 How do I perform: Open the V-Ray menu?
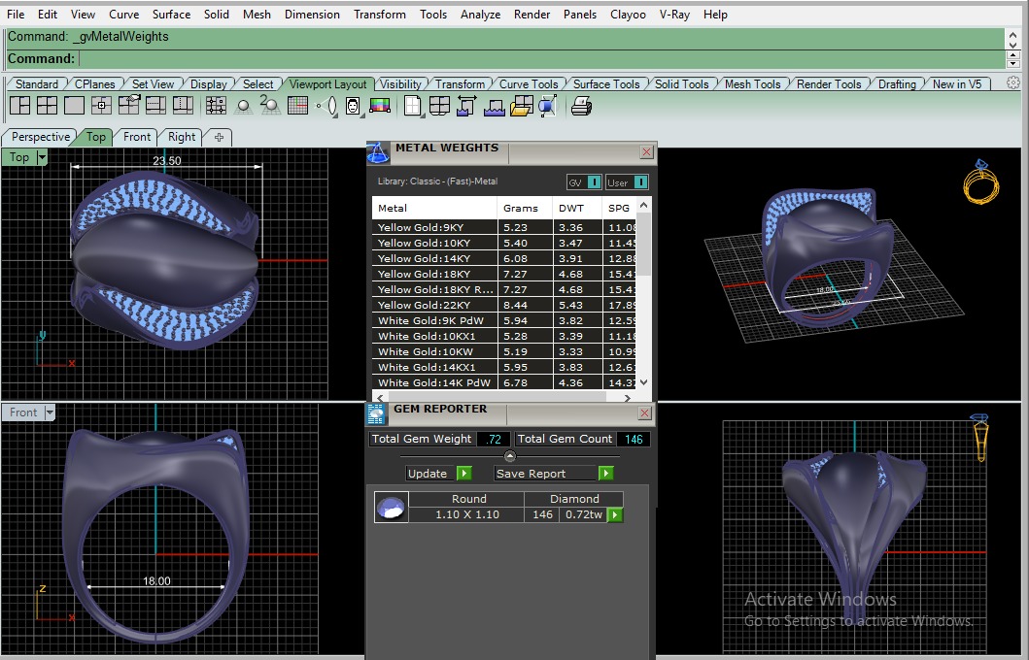click(674, 15)
